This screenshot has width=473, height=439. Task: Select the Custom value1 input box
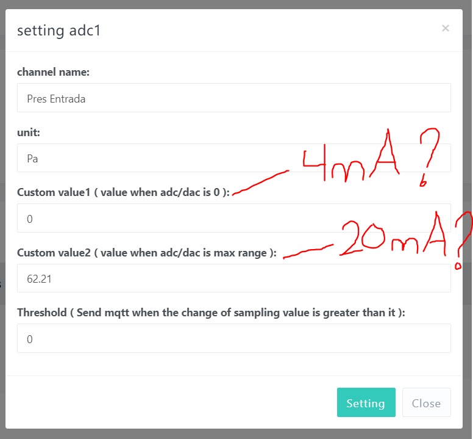(233, 218)
